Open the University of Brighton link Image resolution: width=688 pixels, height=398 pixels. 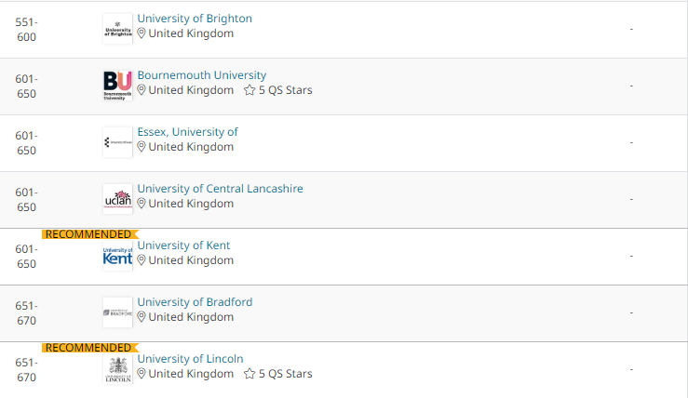click(x=195, y=19)
